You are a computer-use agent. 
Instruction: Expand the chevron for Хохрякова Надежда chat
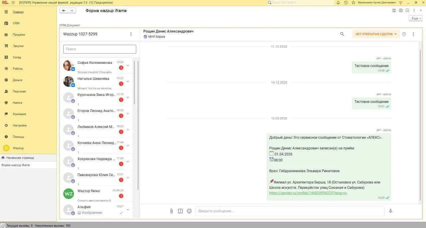[128, 161]
